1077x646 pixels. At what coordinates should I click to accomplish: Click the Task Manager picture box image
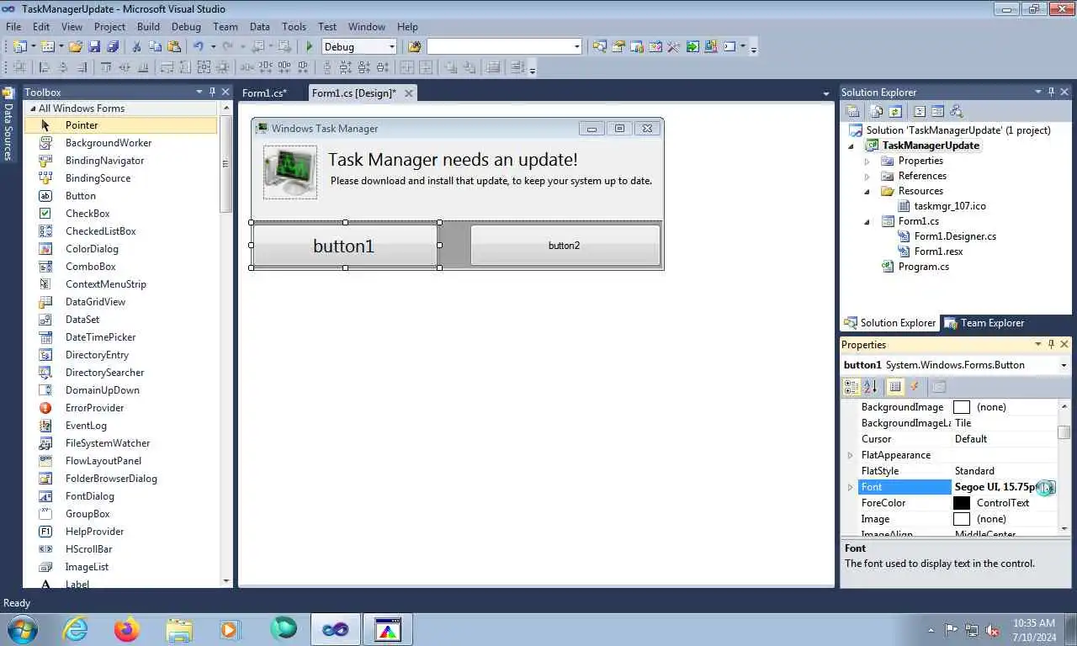(x=290, y=172)
